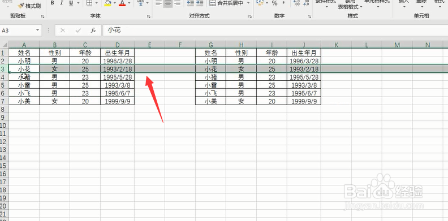Open the Merge & Center dropdown arrow
The height and width of the screenshot is (221, 448).
[248, 3]
